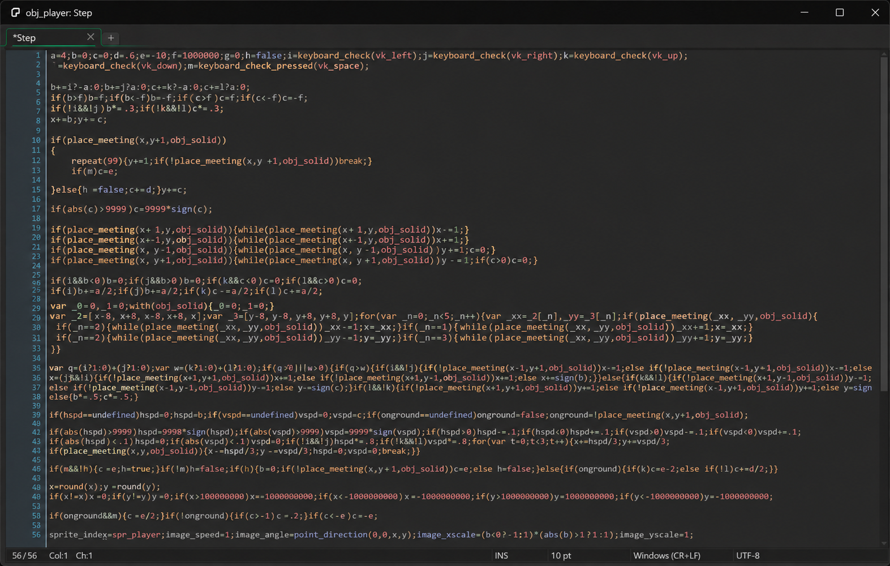Toggle the INS insert mode indicator
890x566 pixels.
501,556
